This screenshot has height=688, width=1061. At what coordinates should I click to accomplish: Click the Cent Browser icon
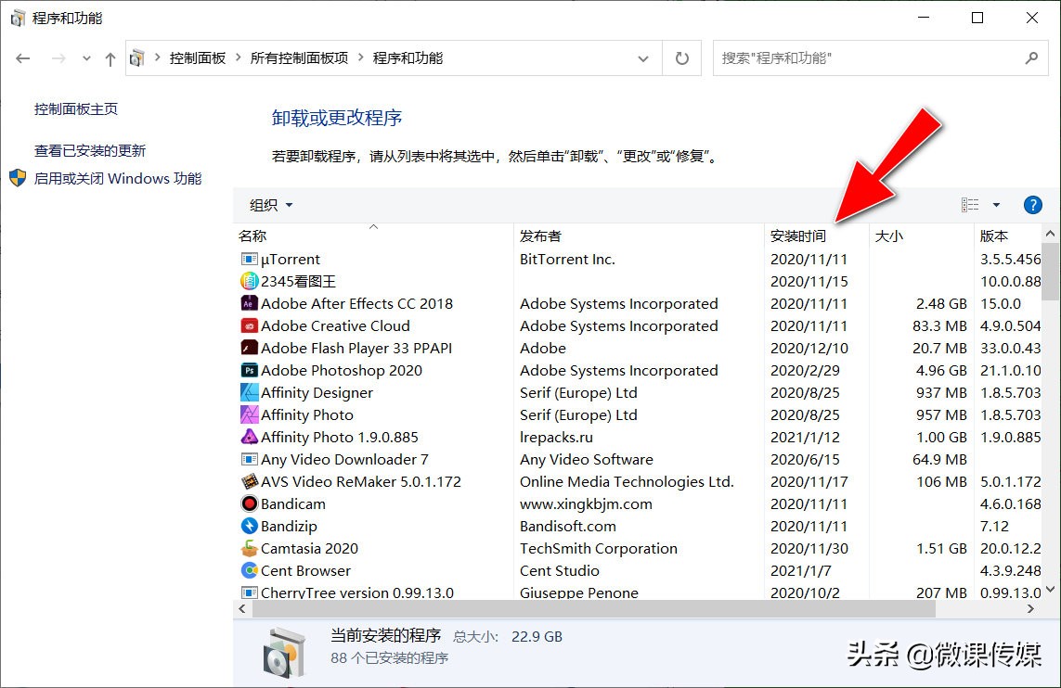249,570
